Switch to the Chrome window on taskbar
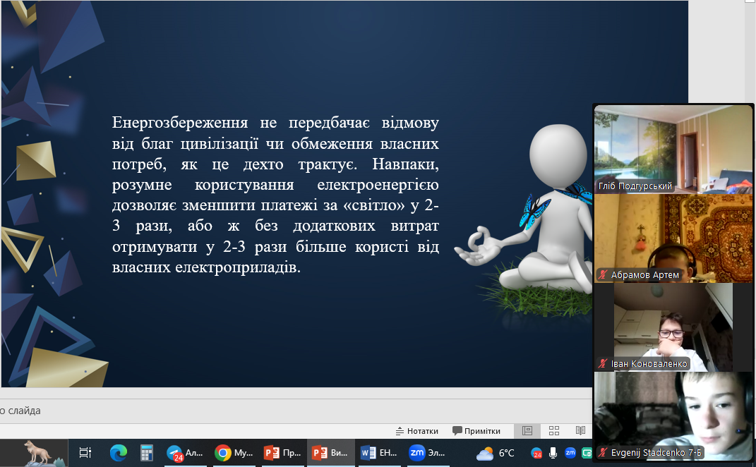The height and width of the screenshot is (467, 756). point(234,453)
